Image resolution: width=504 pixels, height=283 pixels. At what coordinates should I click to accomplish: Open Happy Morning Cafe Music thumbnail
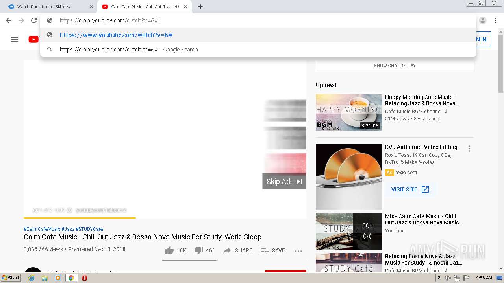[x=349, y=112]
